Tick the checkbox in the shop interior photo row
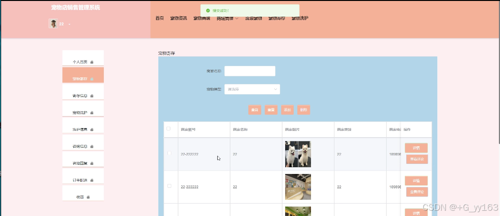The height and width of the screenshot is (216, 500). [x=169, y=186]
